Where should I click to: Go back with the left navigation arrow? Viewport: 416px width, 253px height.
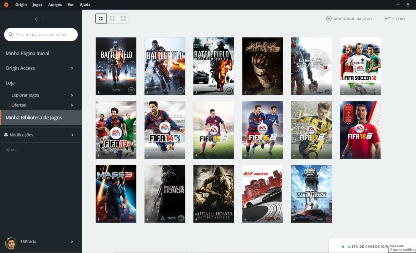(x=36, y=19)
